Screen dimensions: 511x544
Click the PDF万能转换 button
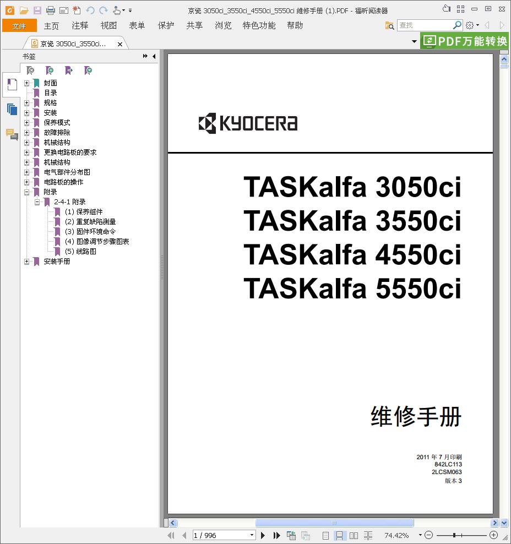point(464,41)
